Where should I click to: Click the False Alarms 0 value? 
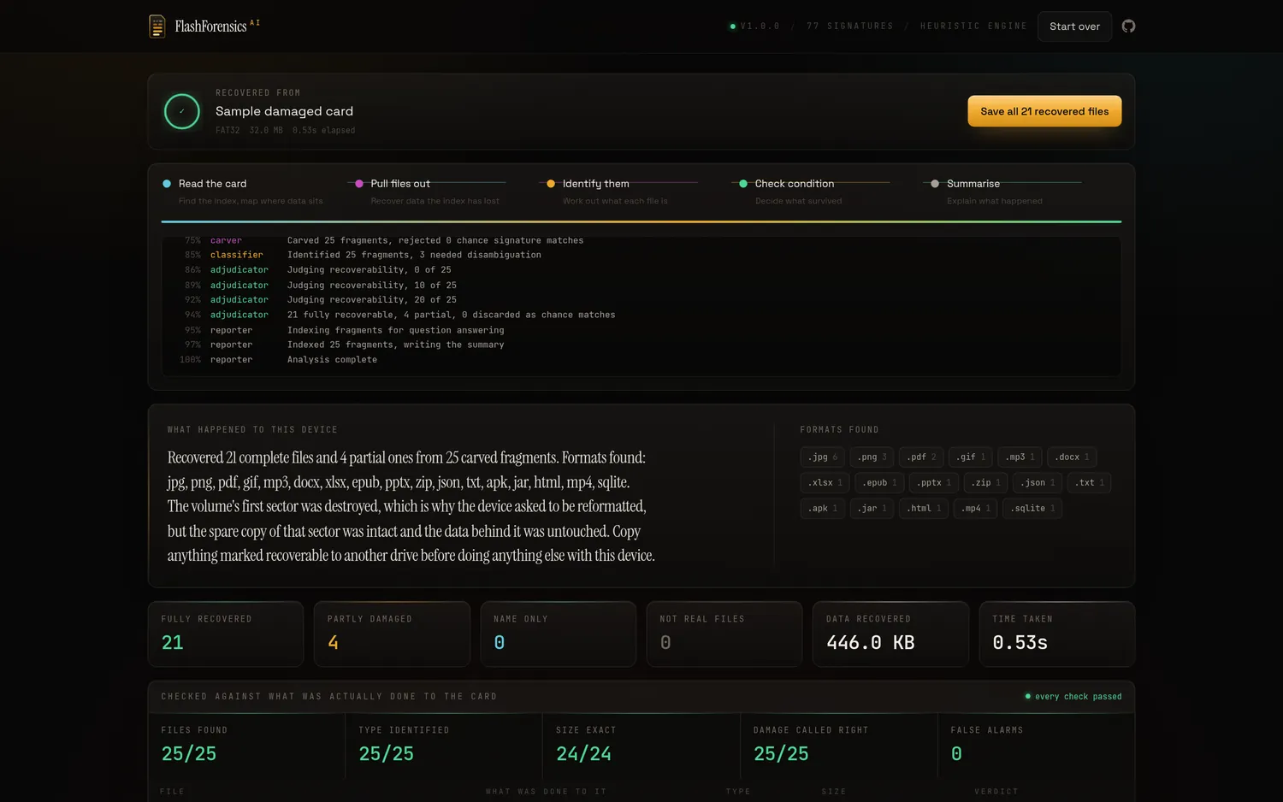956,754
